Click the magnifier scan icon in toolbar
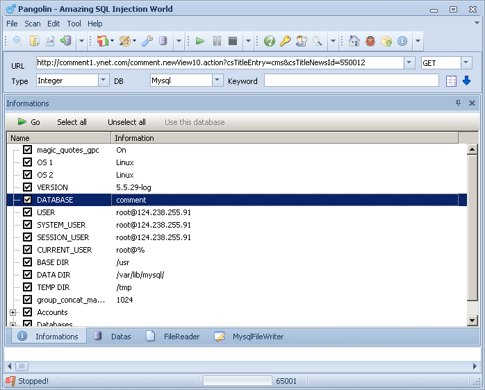Image resolution: width=485 pixels, height=390 pixels. pos(17,41)
